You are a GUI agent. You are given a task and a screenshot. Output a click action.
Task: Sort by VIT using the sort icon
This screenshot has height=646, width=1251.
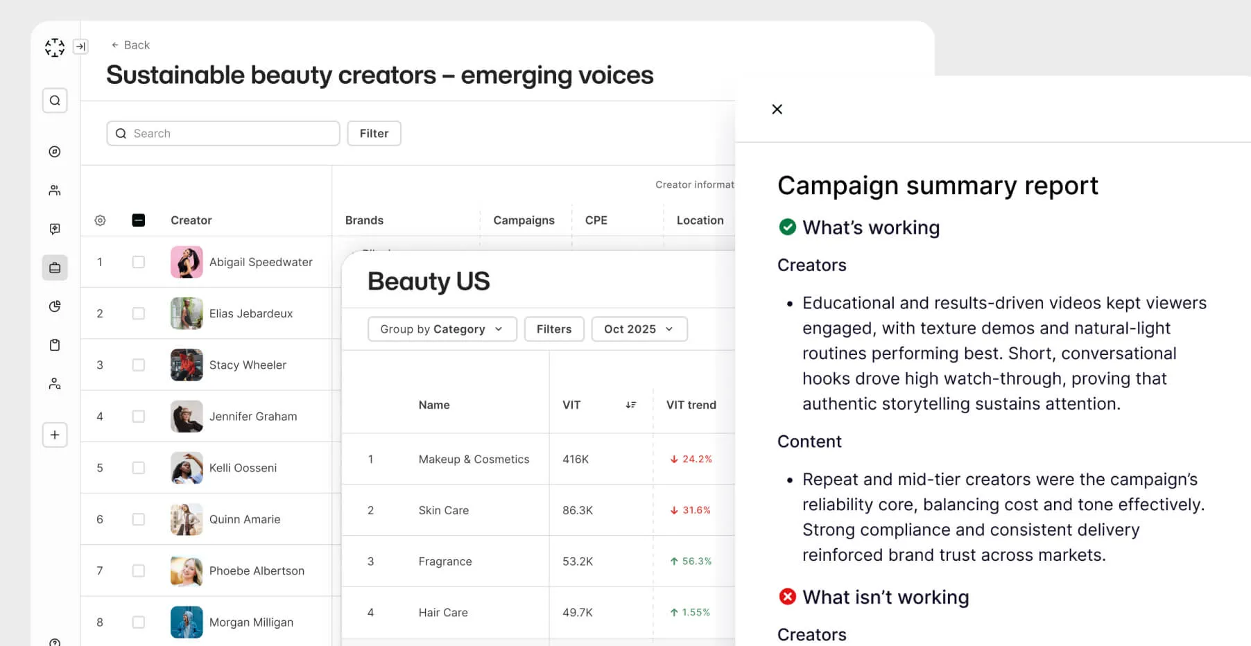coord(631,405)
